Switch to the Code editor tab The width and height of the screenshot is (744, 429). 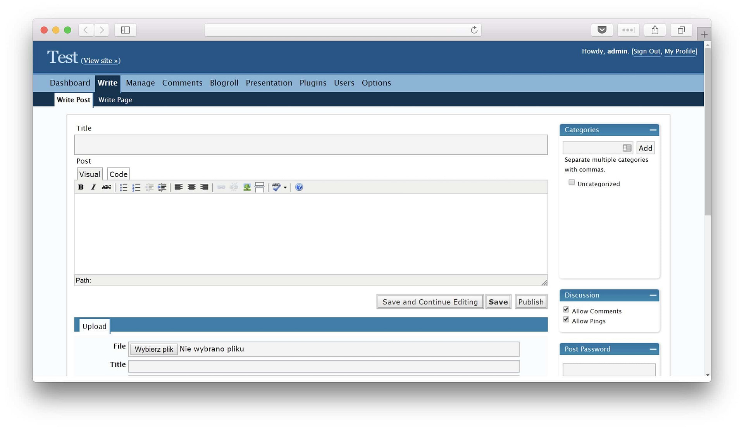point(118,174)
